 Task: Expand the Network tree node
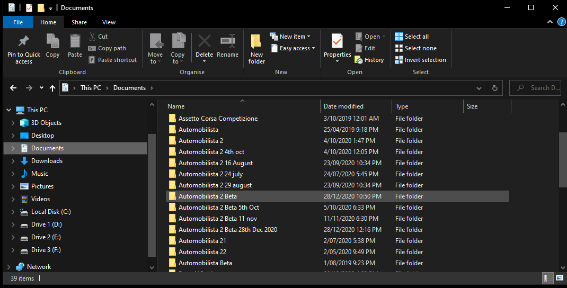click(x=8, y=267)
